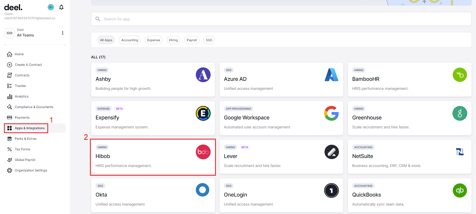Click the Global Payroll icon
This screenshot has height=214, width=476.
tap(10, 160)
